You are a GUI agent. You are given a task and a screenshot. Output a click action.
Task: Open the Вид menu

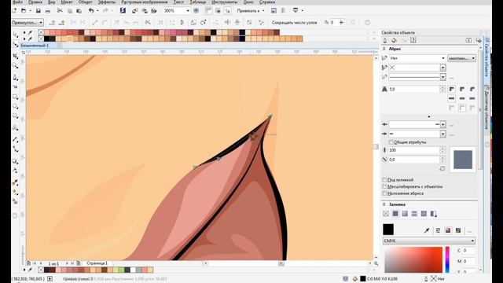[52, 2]
